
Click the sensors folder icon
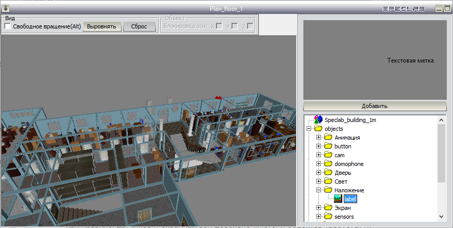tap(328, 216)
